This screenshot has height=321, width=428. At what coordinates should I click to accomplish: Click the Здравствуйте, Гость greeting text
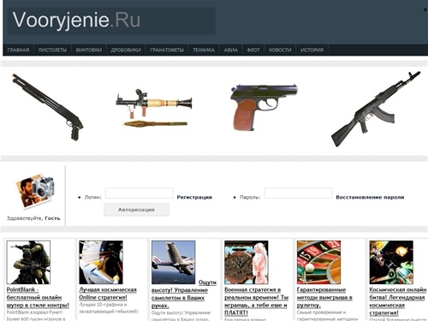(x=33, y=218)
